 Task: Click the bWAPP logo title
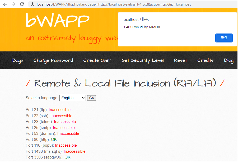(x=58, y=20)
